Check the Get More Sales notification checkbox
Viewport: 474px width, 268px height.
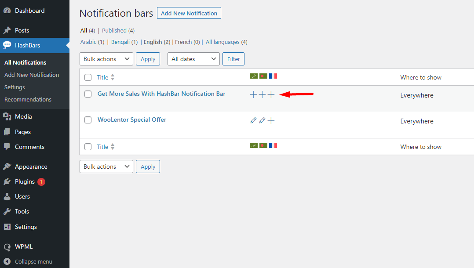click(88, 94)
